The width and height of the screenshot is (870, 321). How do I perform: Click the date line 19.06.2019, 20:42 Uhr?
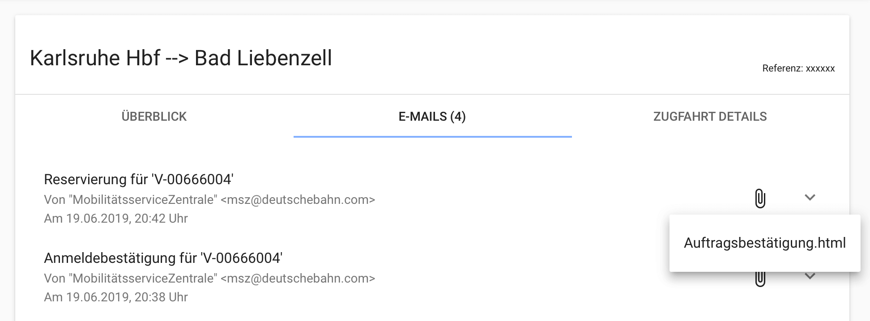pyautogui.click(x=116, y=219)
